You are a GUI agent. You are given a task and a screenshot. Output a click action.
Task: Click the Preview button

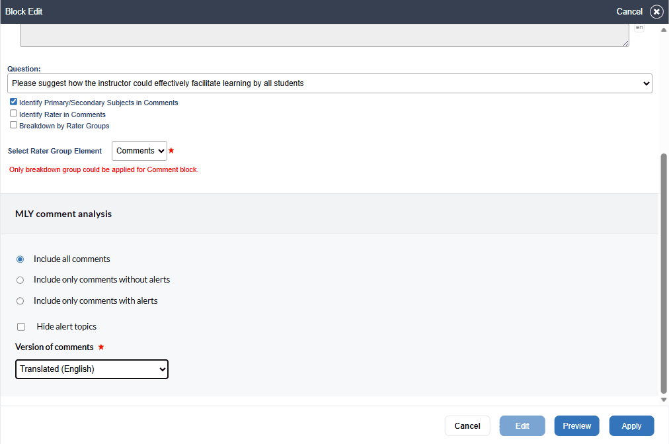tap(576, 426)
